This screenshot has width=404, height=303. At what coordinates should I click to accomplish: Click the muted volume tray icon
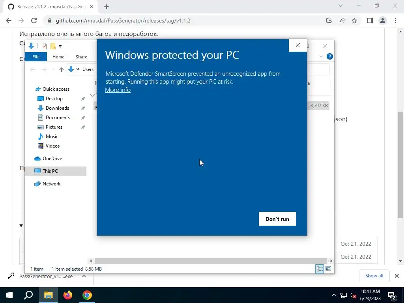(x=353, y=295)
